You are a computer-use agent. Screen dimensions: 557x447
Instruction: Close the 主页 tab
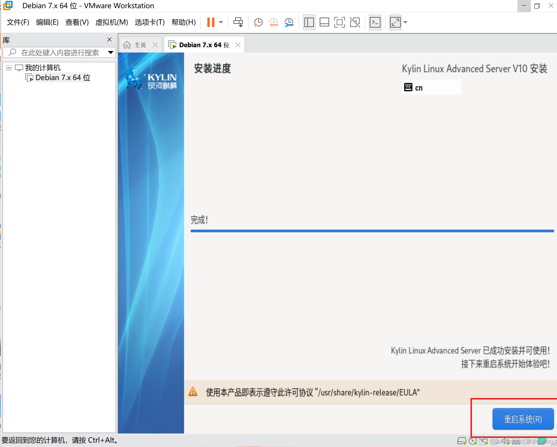pyautogui.click(x=155, y=45)
